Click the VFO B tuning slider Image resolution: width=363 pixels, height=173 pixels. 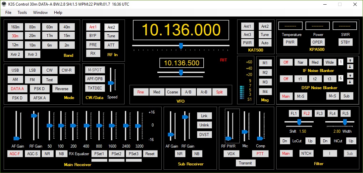[181, 72]
